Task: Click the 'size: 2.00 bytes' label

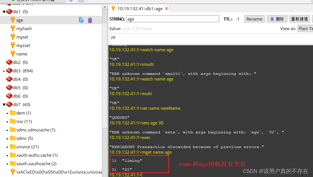Action: [137, 29]
